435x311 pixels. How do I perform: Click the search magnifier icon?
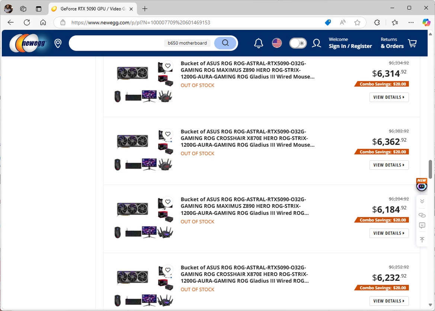(x=225, y=43)
